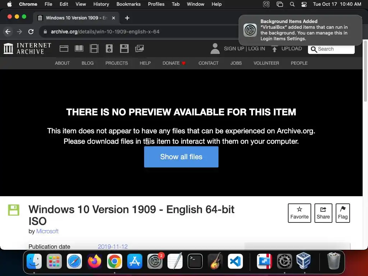Click the date and time in menu bar
368x276 pixels.
pos(337,4)
